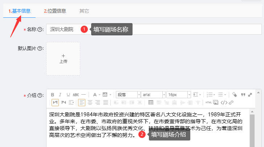Click the editor vertical scrollbar thumb

[252, 131]
